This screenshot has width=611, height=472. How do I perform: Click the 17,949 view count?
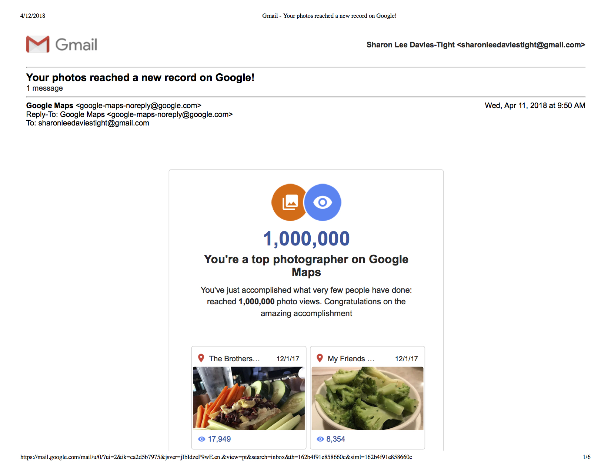coord(219,439)
